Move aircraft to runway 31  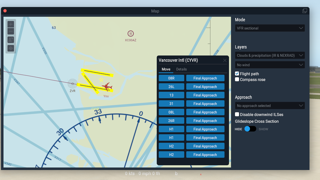171,103
